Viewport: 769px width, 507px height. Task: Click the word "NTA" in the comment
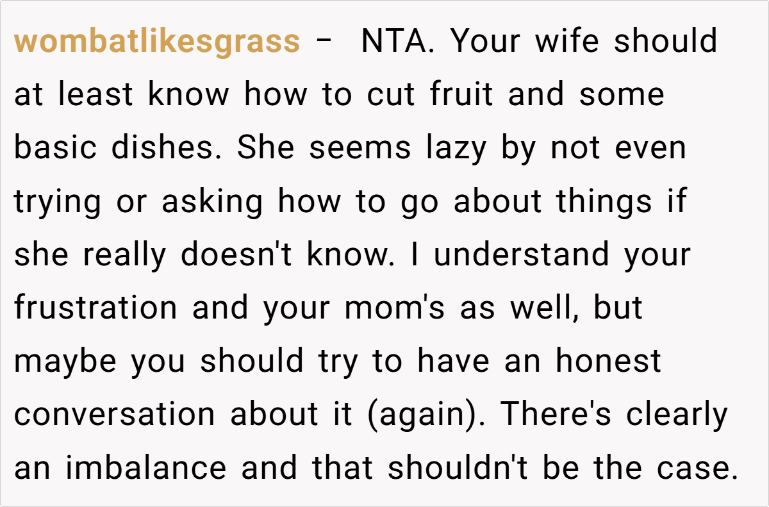click(397, 42)
